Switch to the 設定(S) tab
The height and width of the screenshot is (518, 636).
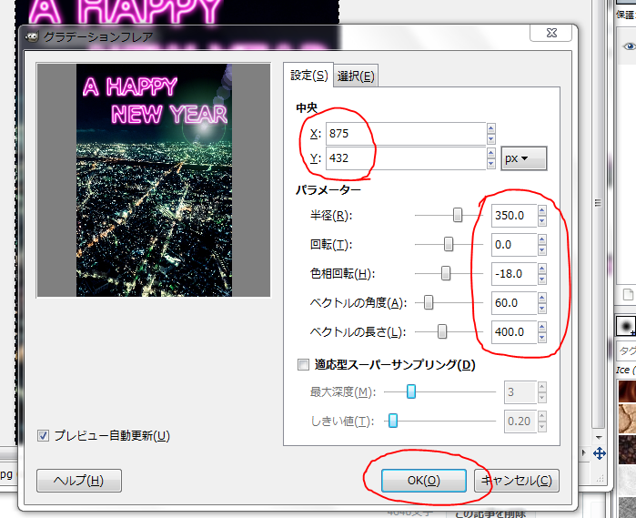click(308, 75)
